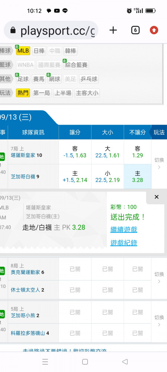This screenshot has height=372, width=167.
Task: Select the 賽馬 filter
Action: (39, 79)
